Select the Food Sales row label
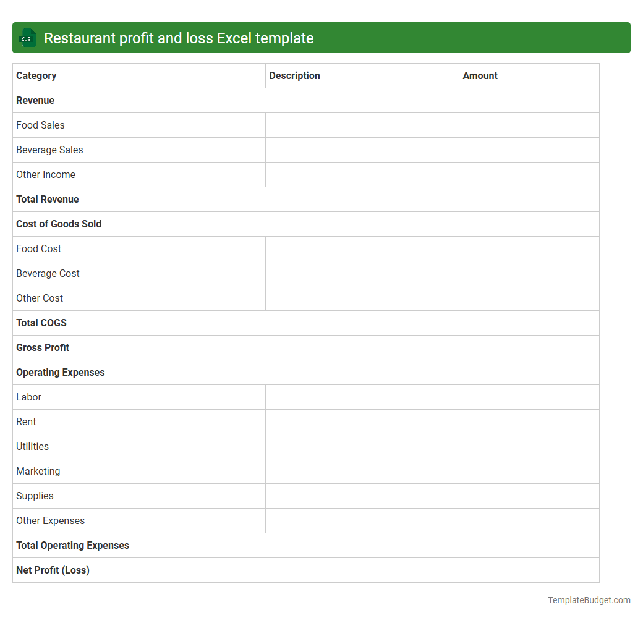643x618 pixels. tap(40, 125)
